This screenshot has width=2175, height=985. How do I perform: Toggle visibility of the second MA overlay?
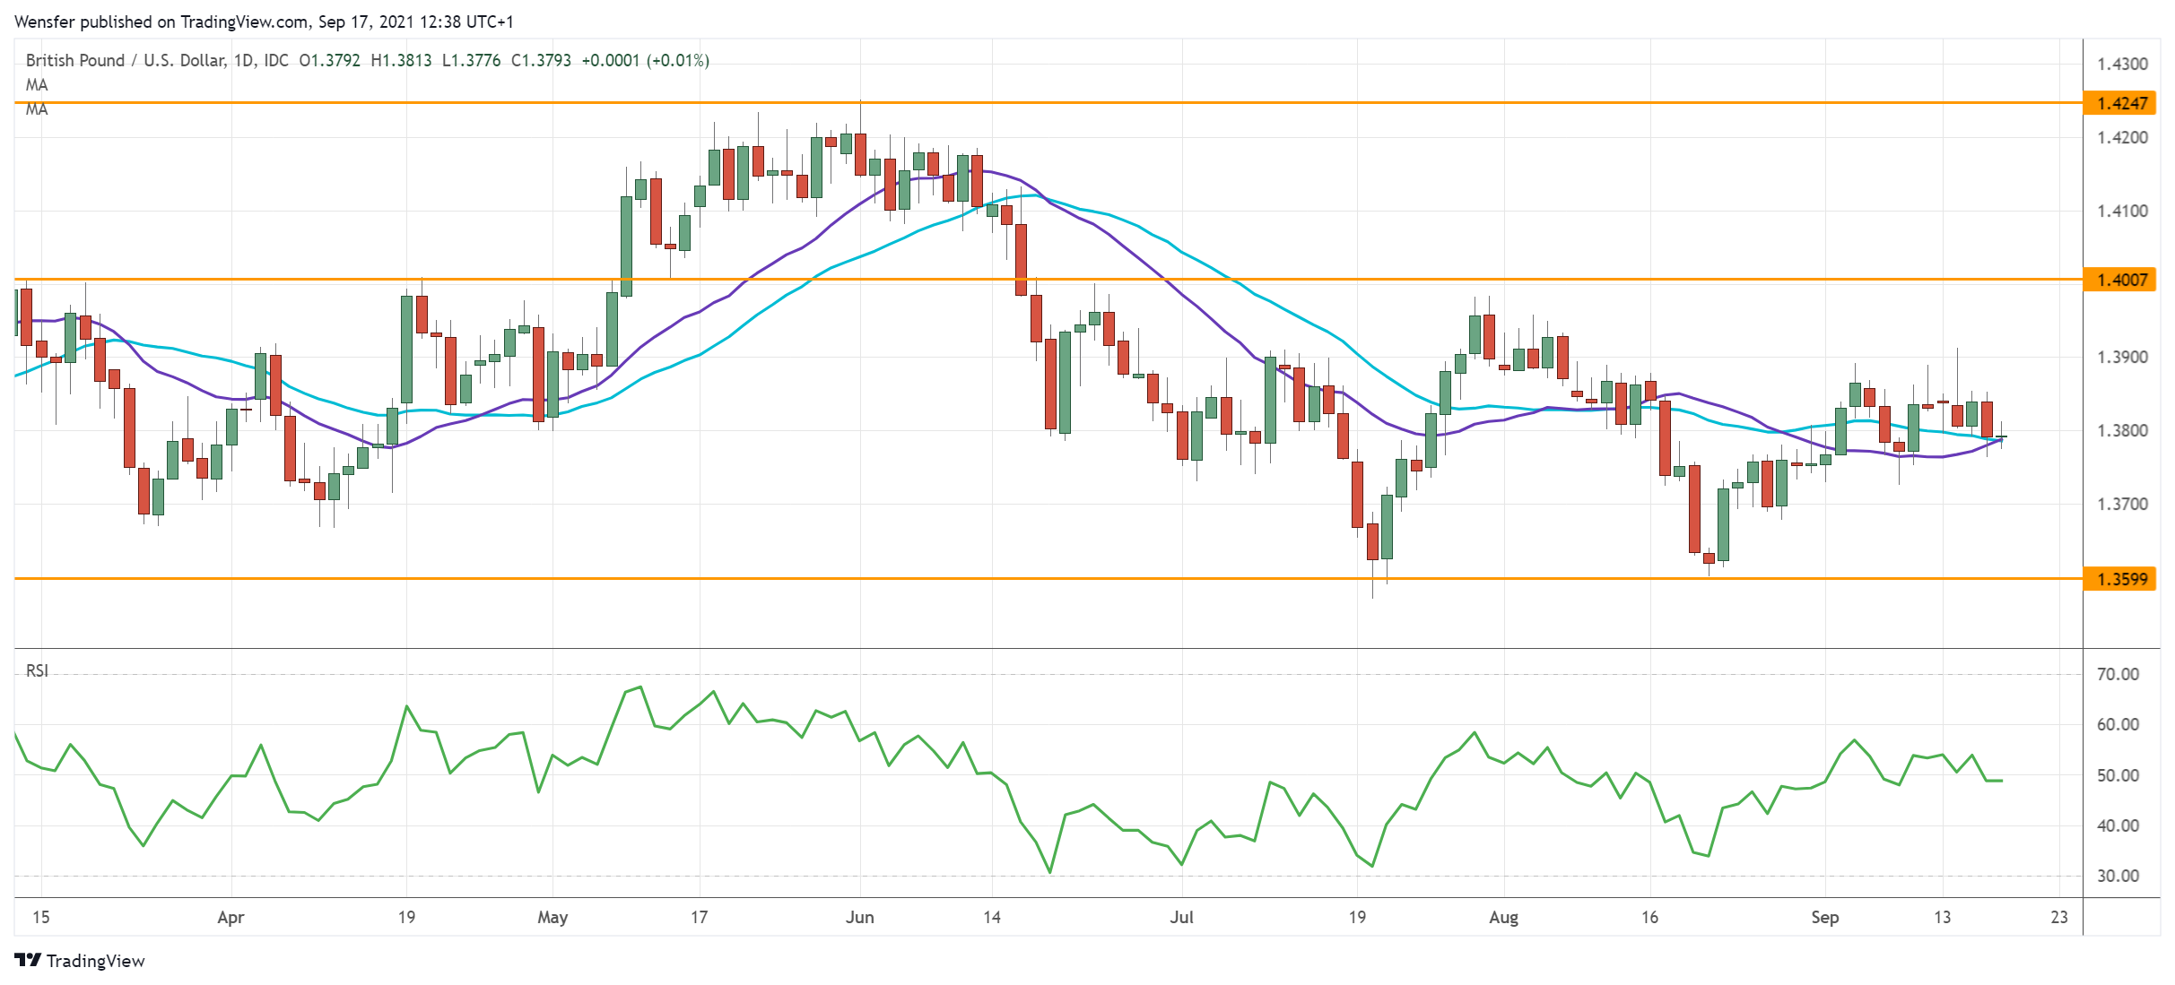tap(37, 110)
